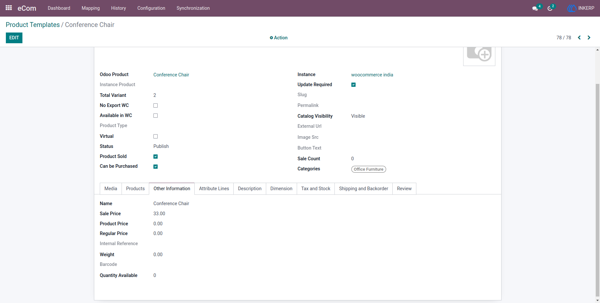Select the Other Information tab

click(172, 189)
